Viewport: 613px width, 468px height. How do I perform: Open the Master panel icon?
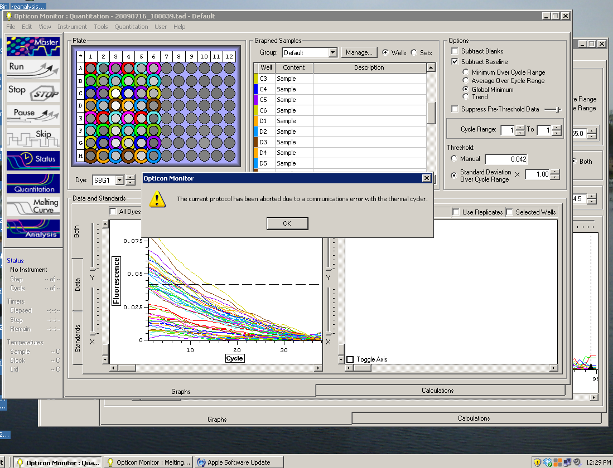click(33, 46)
